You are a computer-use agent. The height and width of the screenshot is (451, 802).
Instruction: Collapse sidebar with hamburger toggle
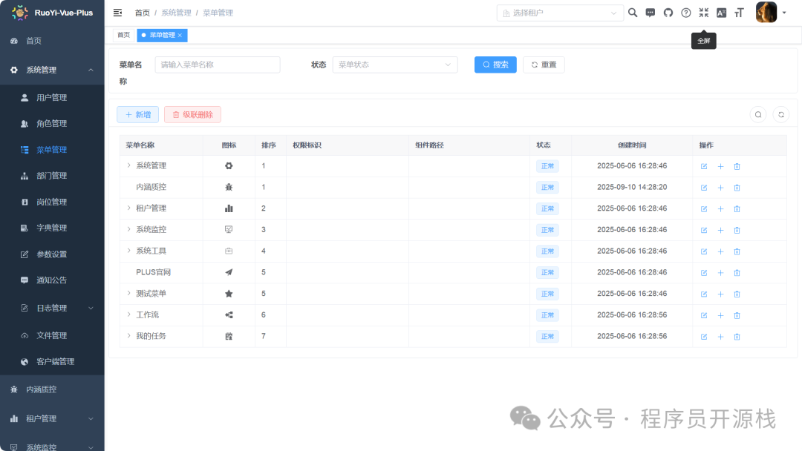(x=117, y=13)
